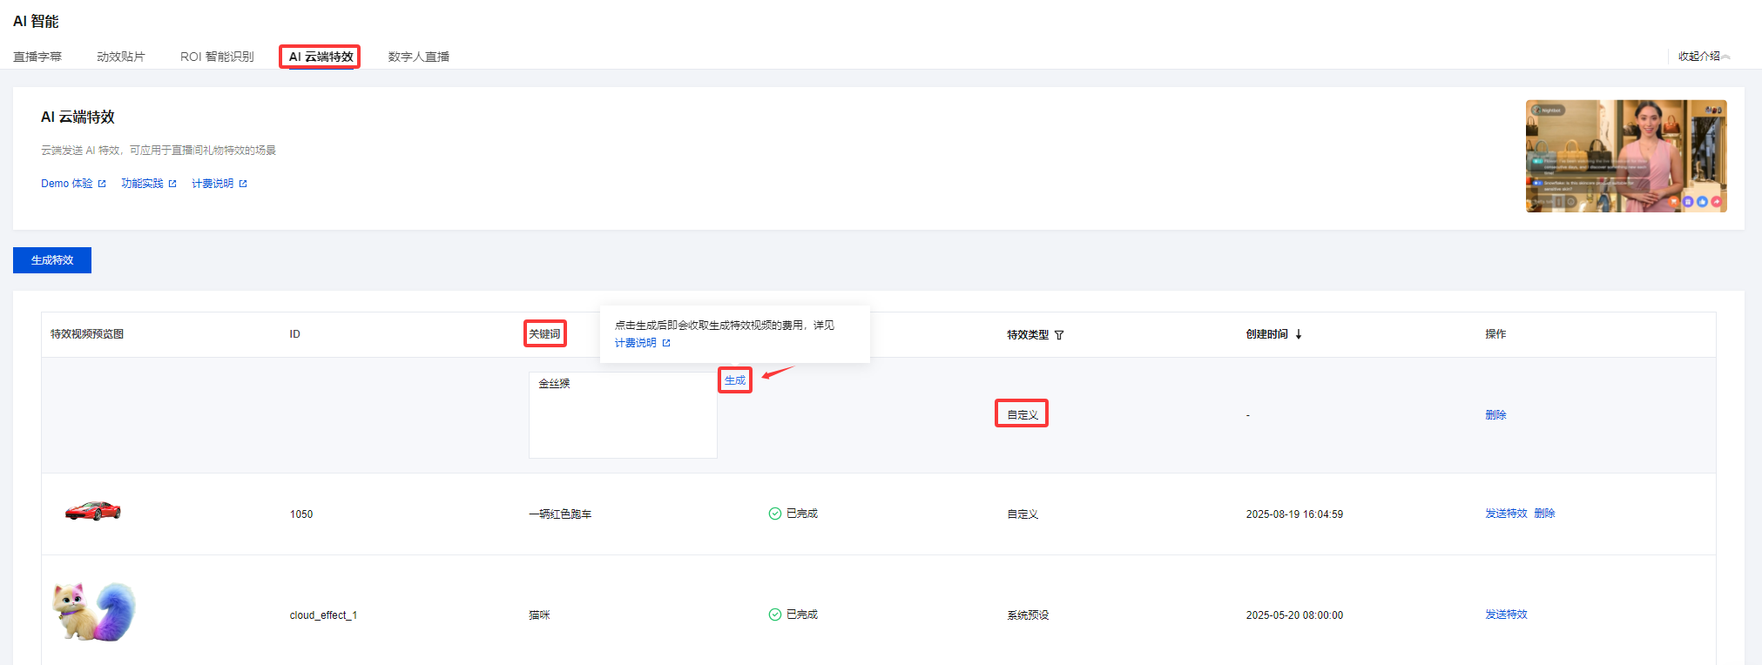This screenshot has height=665, width=1762.
Task: Open the 动效贴片 tab
Action: coord(121,57)
